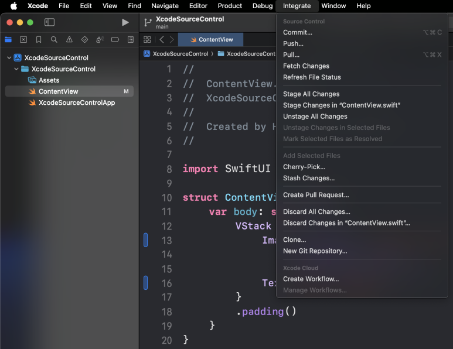
Task: Open the Editor menu
Action: [198, 6]
